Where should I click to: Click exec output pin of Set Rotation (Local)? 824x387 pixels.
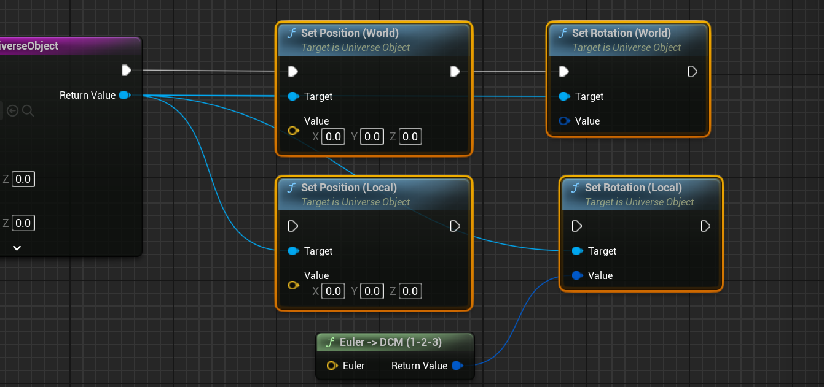[705, 226]
